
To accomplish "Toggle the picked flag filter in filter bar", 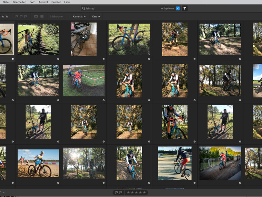I will (17, 16).
